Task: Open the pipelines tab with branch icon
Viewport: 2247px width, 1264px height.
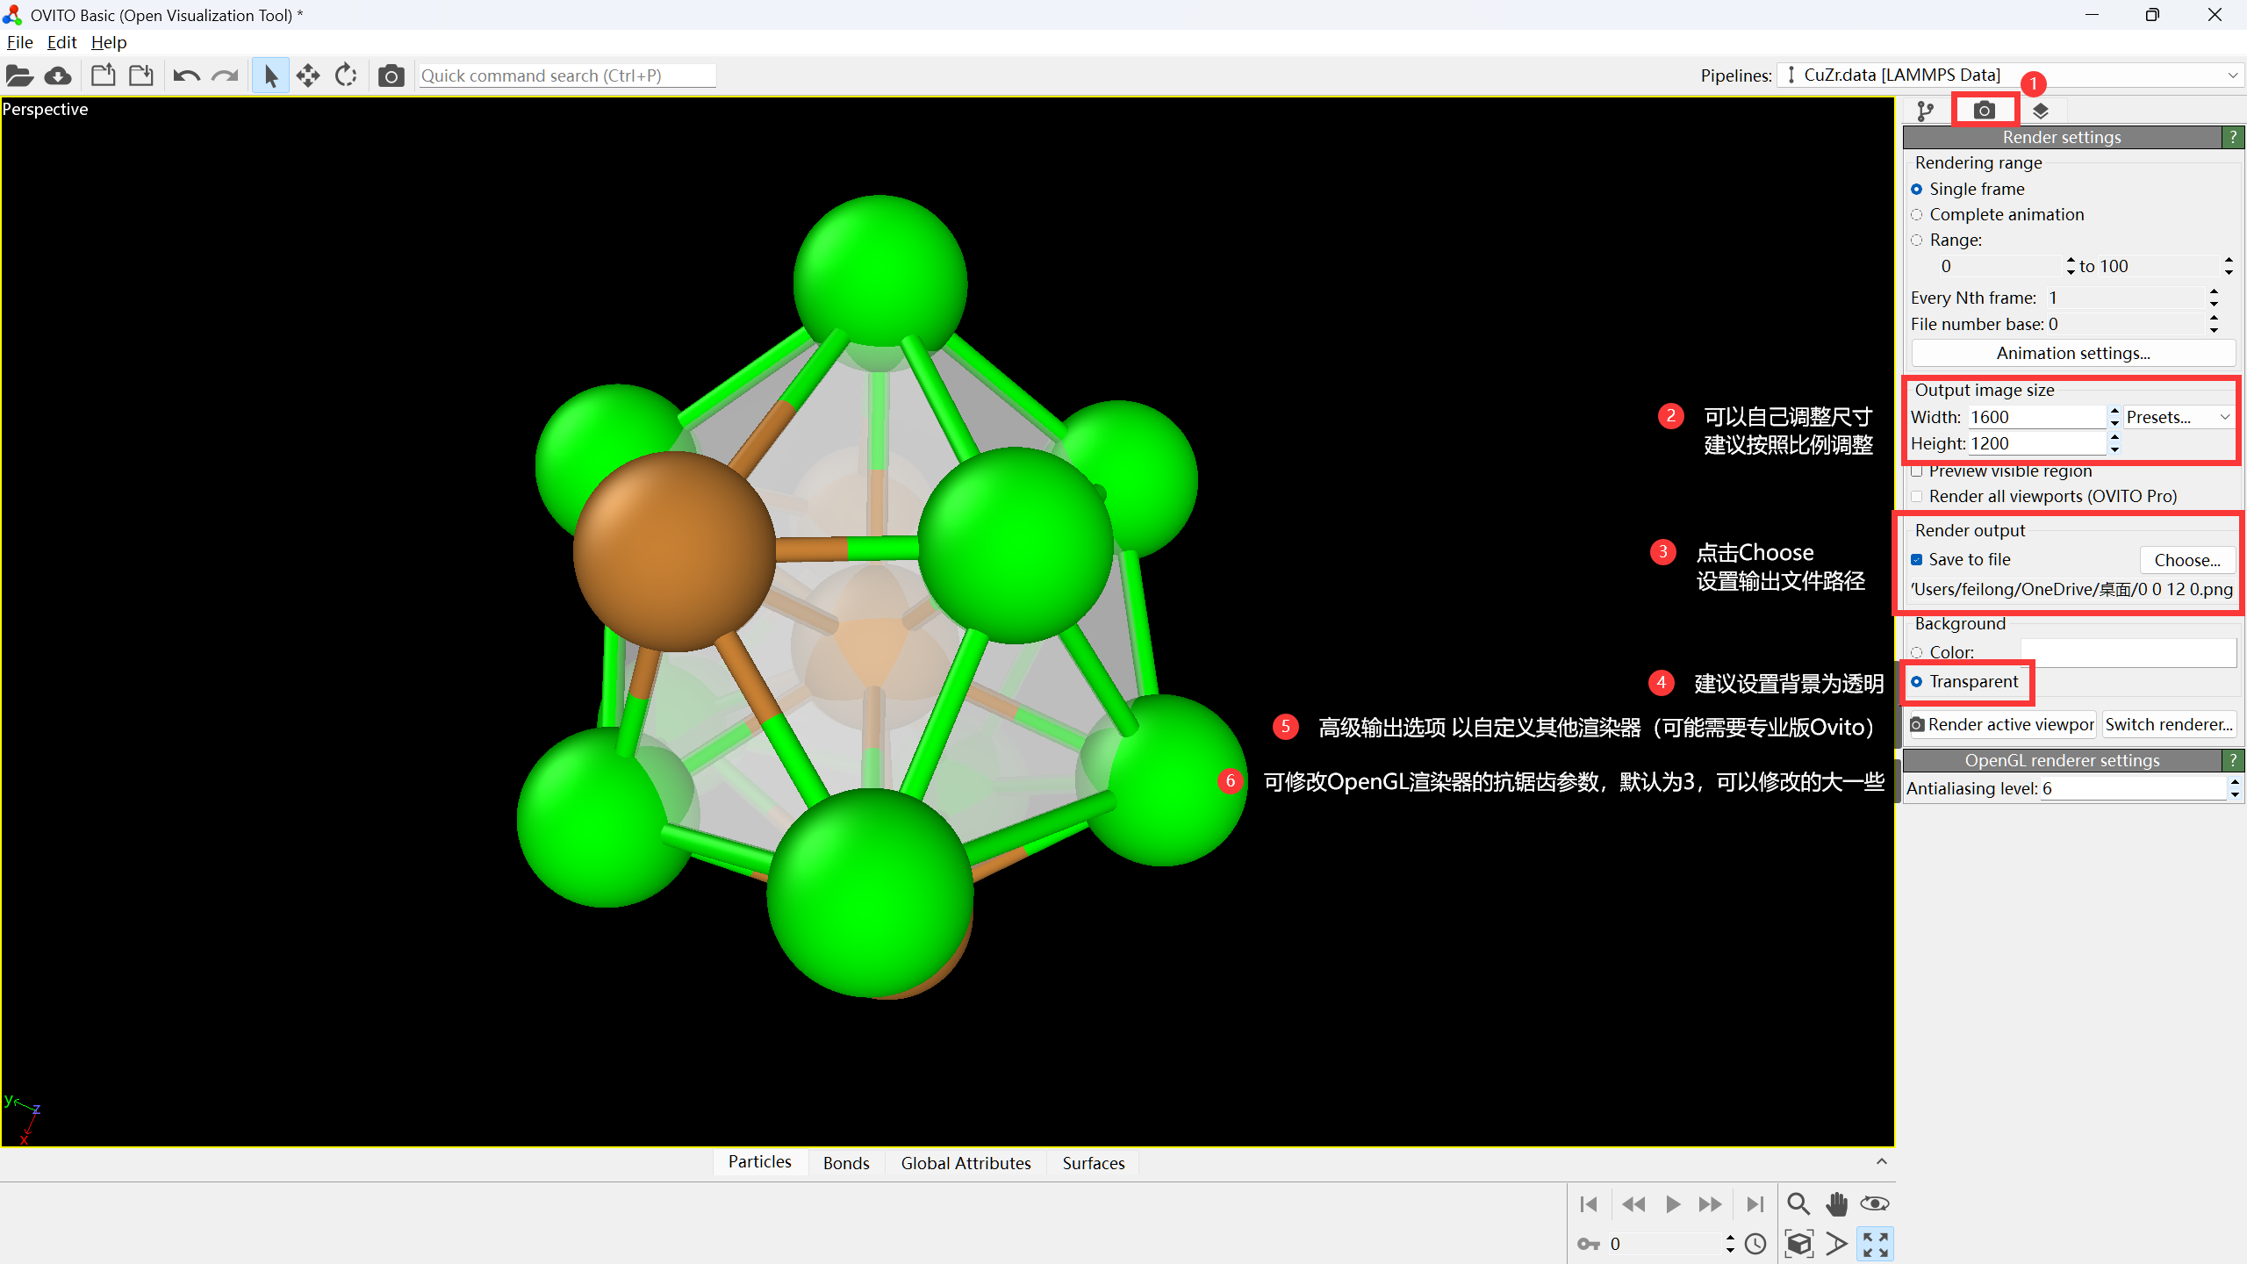Action: pyautogui.click(x=1925, y=111)
